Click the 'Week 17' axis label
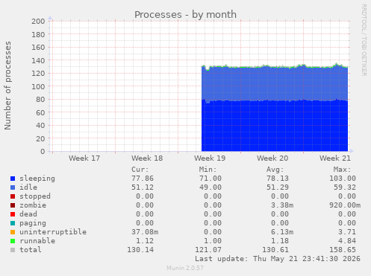371x276 pixels. 84,158
